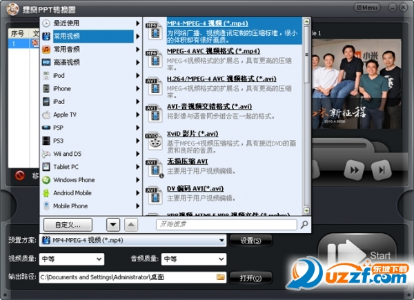The height and width of the screenshot is (300, 414).
Task: Click the PSP console icon
Action: 46,128
